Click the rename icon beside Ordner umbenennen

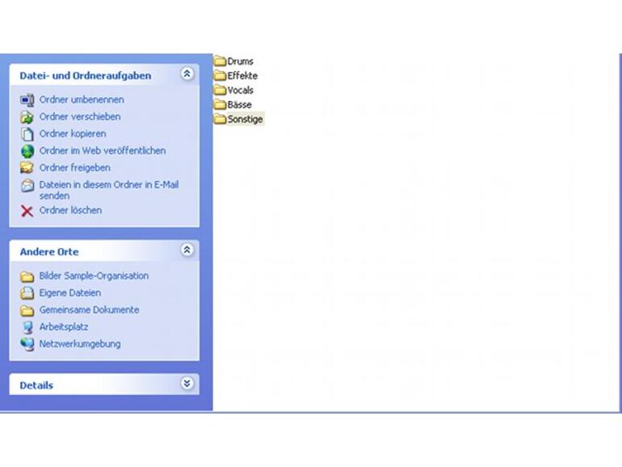(27, 100)
